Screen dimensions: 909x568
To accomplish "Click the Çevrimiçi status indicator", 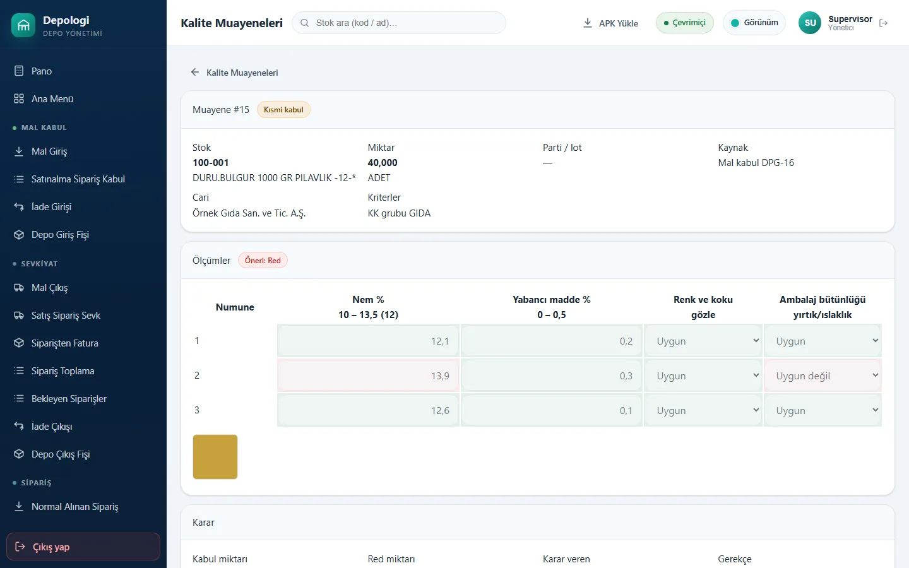I will click(685, 23).
